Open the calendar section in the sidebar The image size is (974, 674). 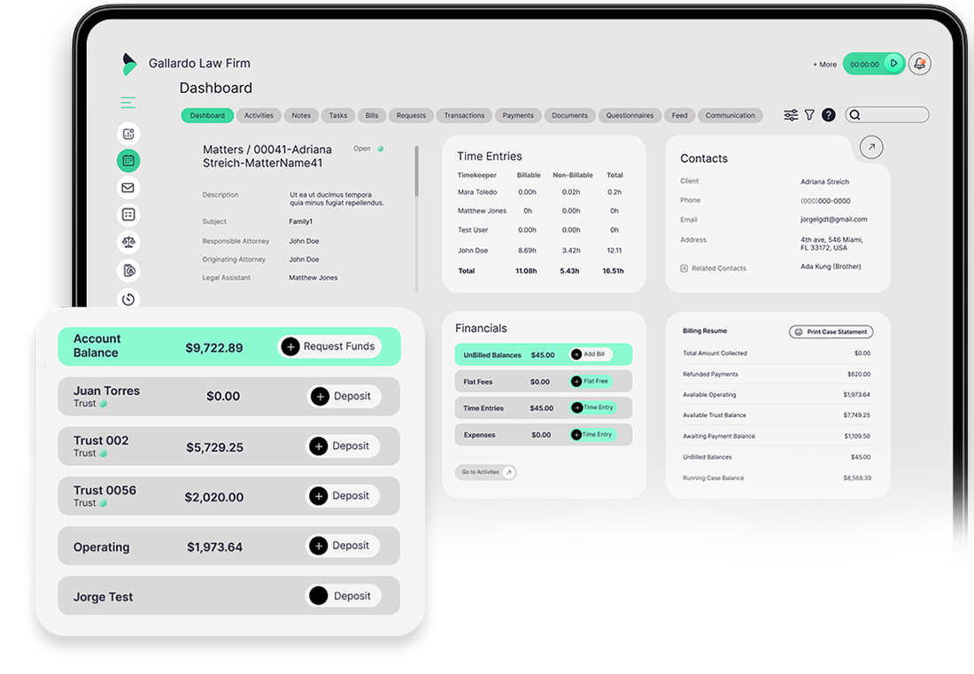[128, 160]
